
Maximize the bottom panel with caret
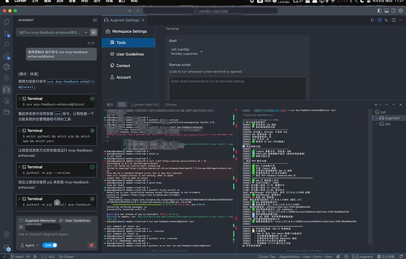(394, 105)
